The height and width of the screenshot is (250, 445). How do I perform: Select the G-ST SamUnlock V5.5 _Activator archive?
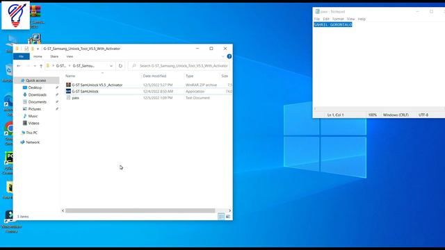tap(97, 85)
